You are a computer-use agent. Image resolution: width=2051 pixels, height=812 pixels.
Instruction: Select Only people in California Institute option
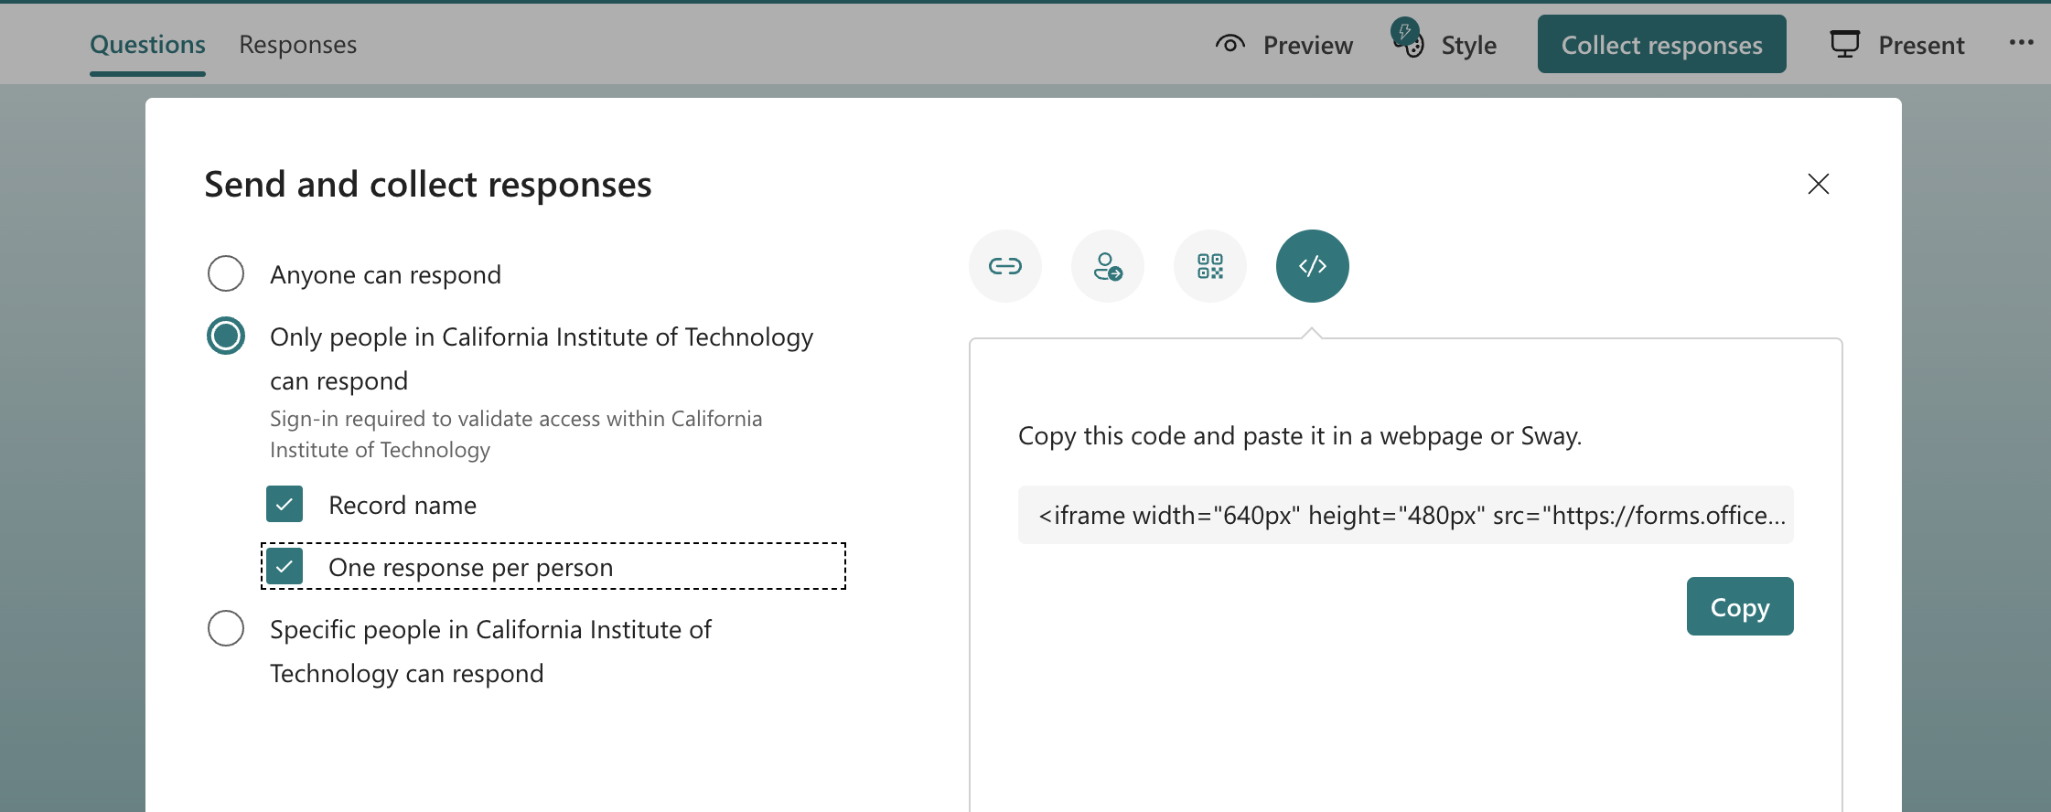(x=226, y=336)
